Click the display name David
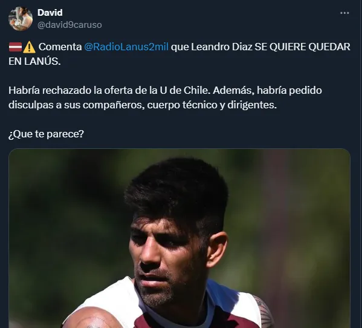The image size is (362, 328). (x=50, y=13)
